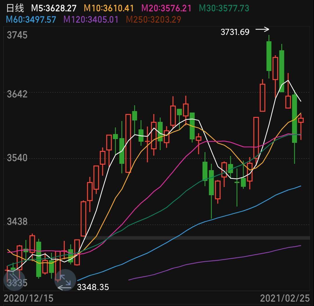Tap the circular diagonal-lines icon at bottom left

tap(14, 280)
